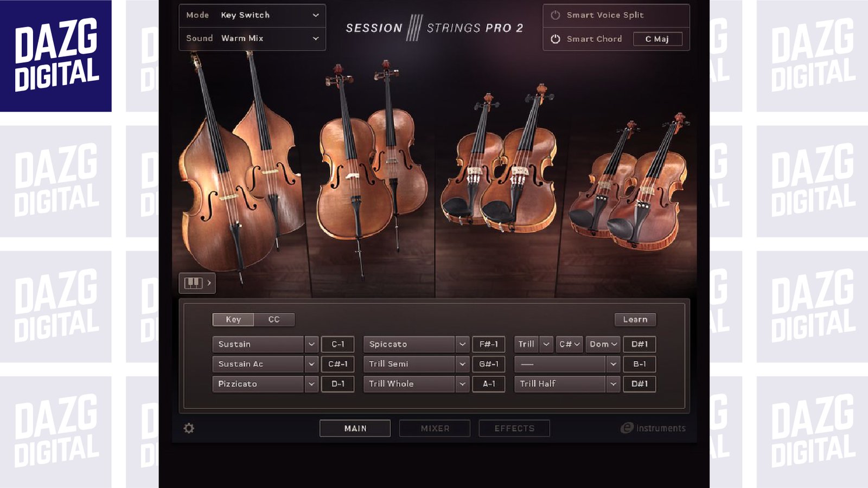Switch to the MAIN page
The width and height of the screenshot is (868, 488).
(355, 428)
